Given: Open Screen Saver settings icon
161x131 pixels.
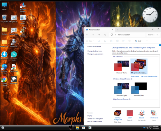Looking at the screenshot, I should click(154, 116).
